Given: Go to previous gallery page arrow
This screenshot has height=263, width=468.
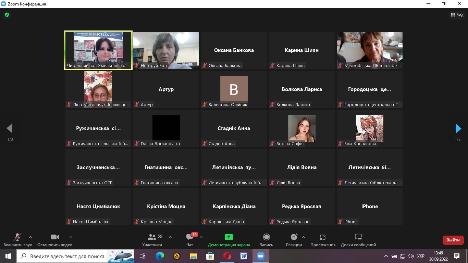Looking at the screenshot, I should coord(10,128).
